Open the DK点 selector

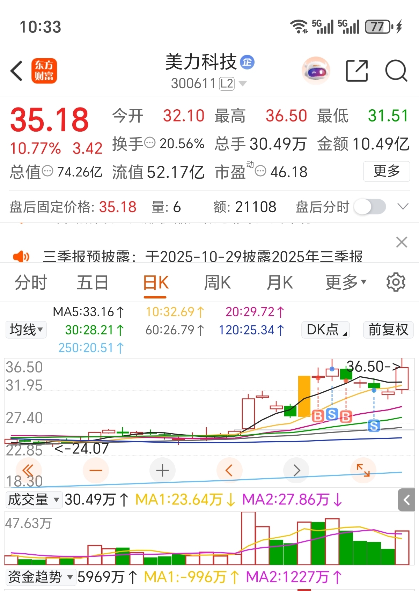(326, 330)
